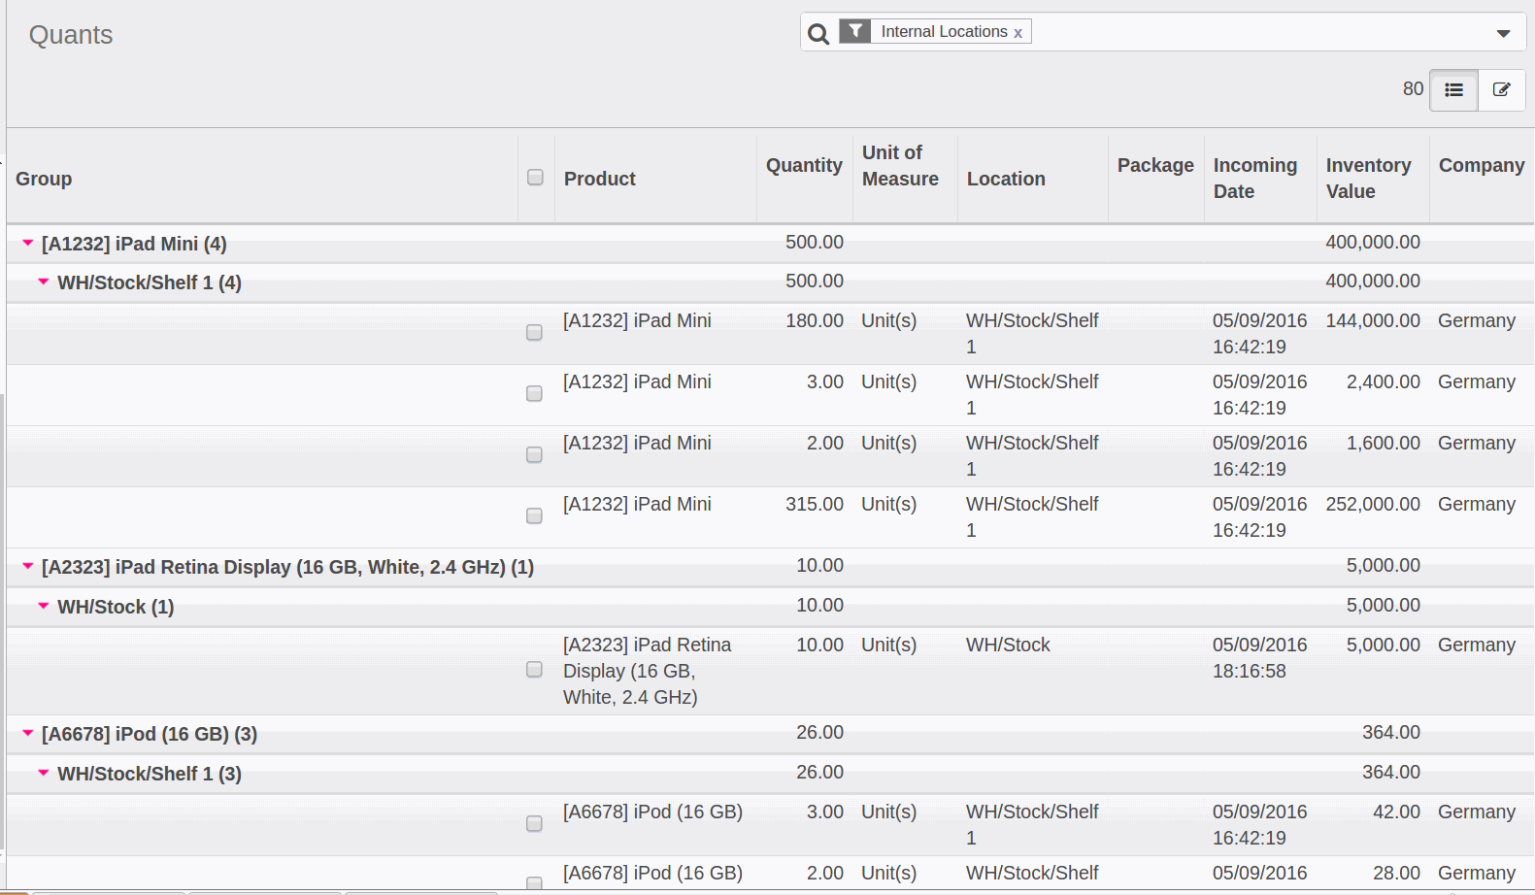Remove the Internal Locations filter
Image resolution: width=1535 pixels, height=895 pixels.
tap(1018, 33)
